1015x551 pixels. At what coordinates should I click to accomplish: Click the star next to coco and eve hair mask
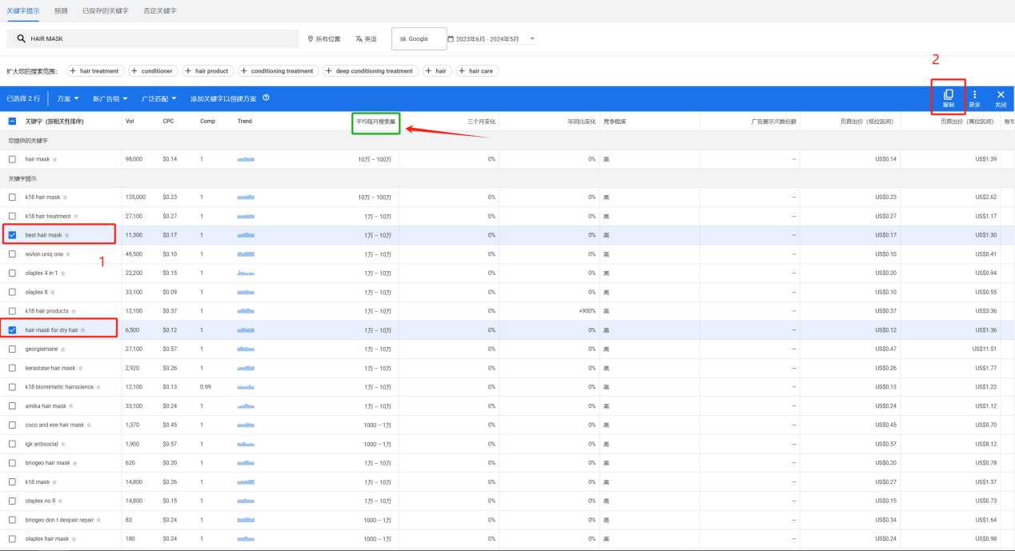(89, 425)
